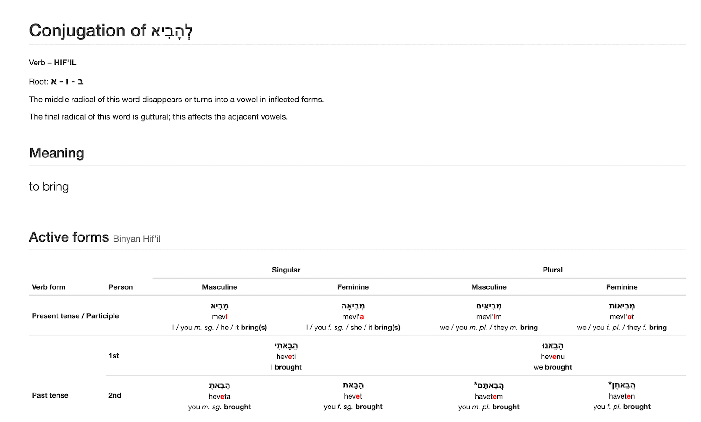Image resolution: width=701 pixels, height=422 pixels.
Task: Click the haveten form with asterisk
Action: 622,386
